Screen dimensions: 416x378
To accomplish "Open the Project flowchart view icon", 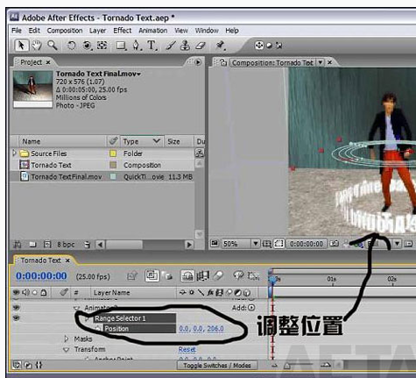I will 200,153.
